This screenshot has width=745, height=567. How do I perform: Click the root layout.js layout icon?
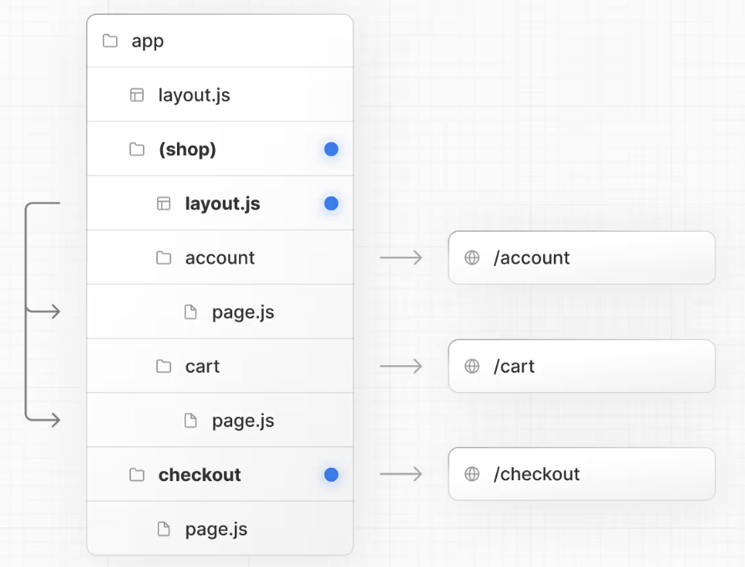click(137, 95)
